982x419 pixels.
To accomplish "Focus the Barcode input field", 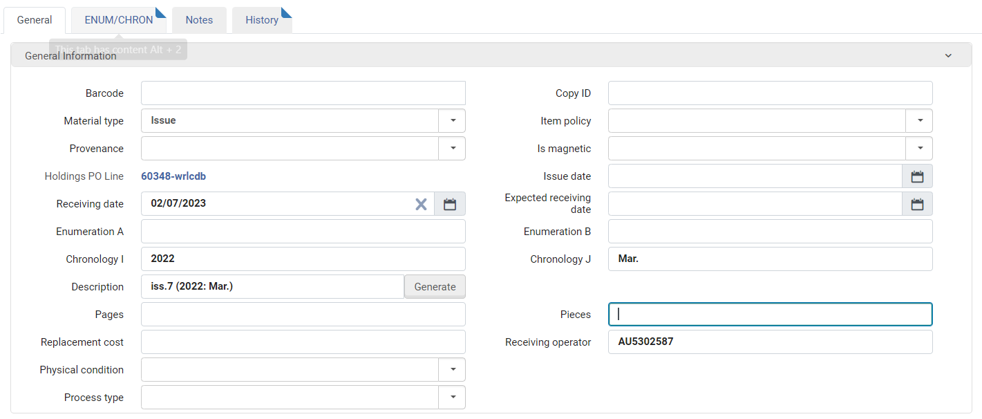I will pyautogui.click(x=303, y=93).
